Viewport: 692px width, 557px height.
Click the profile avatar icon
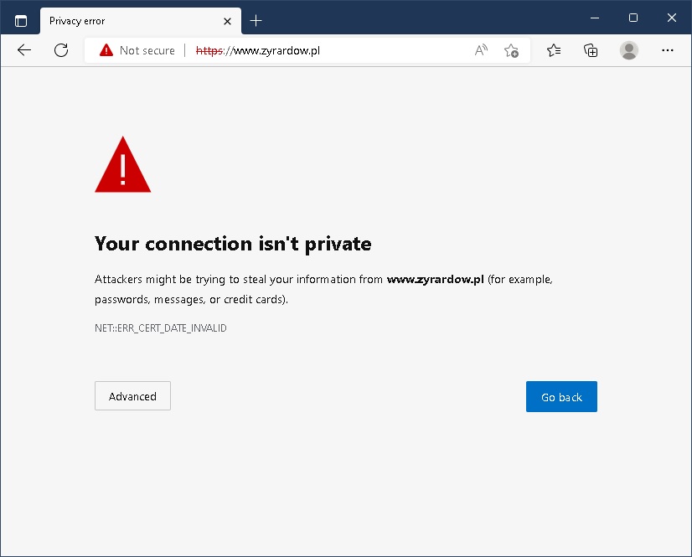(629, 50)
